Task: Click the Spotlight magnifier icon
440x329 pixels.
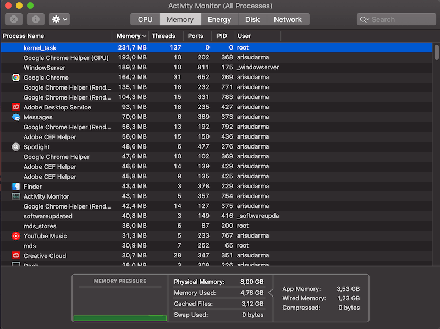Action: [16, 147]
